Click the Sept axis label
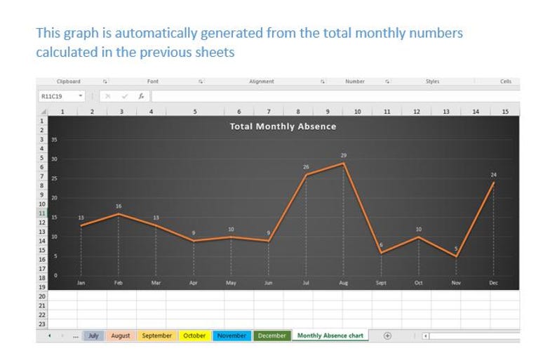The image size is (557, 358). (x=381, y=283)
